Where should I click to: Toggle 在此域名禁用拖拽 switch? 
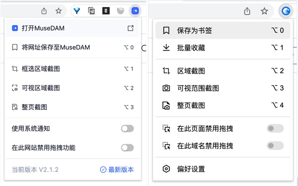[x=275, y=146]
